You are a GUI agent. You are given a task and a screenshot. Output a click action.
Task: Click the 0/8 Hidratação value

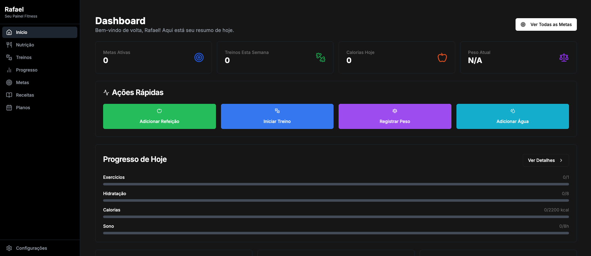[x=565, y=194]
